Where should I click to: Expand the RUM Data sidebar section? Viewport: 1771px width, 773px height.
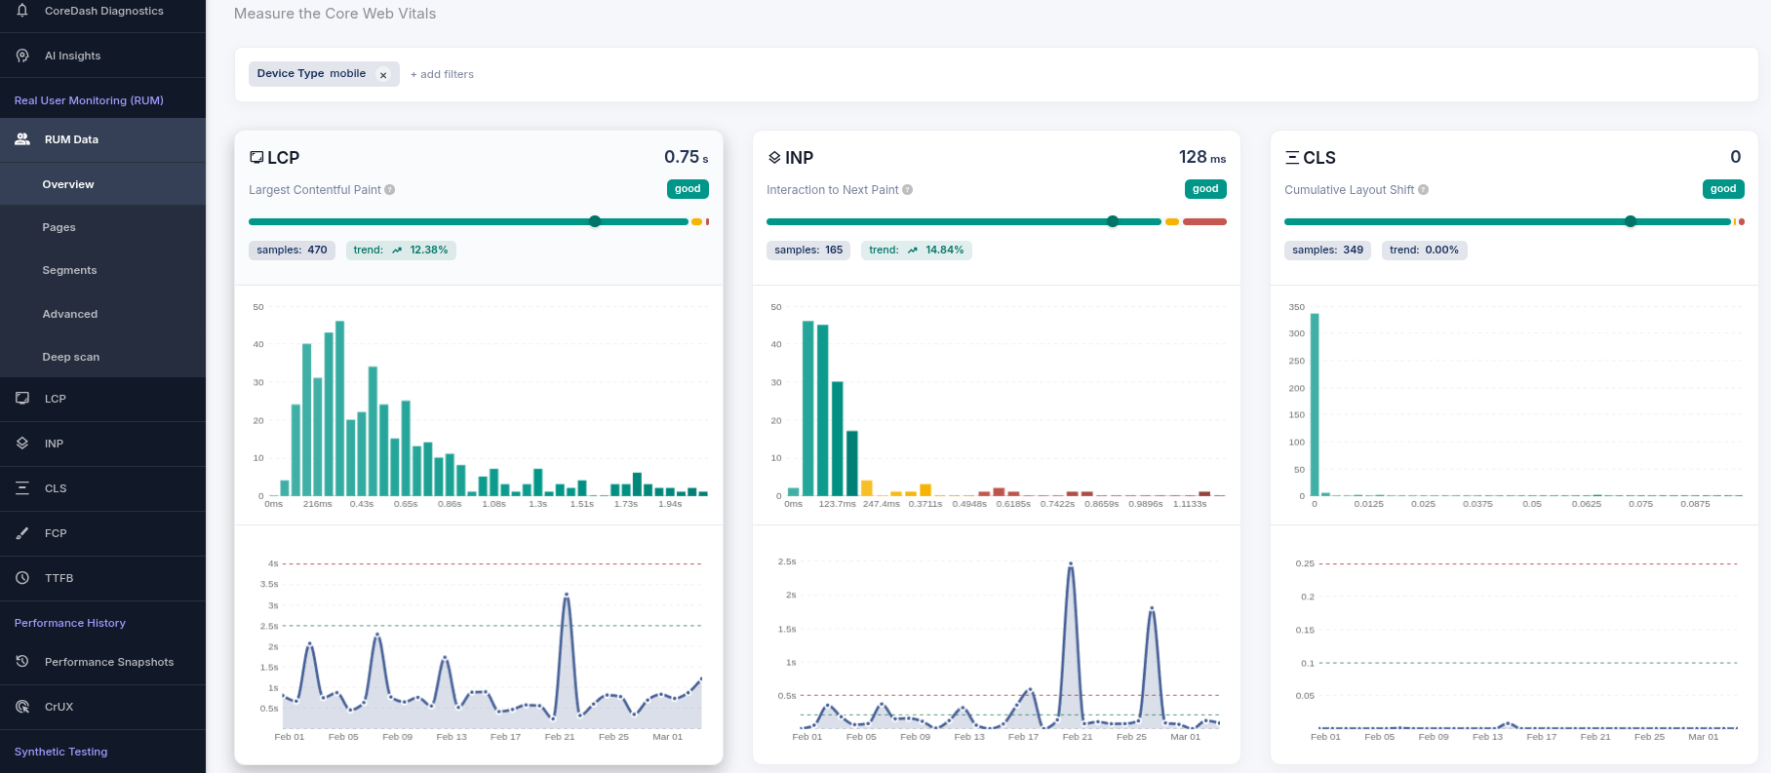(x=71, y=139)
